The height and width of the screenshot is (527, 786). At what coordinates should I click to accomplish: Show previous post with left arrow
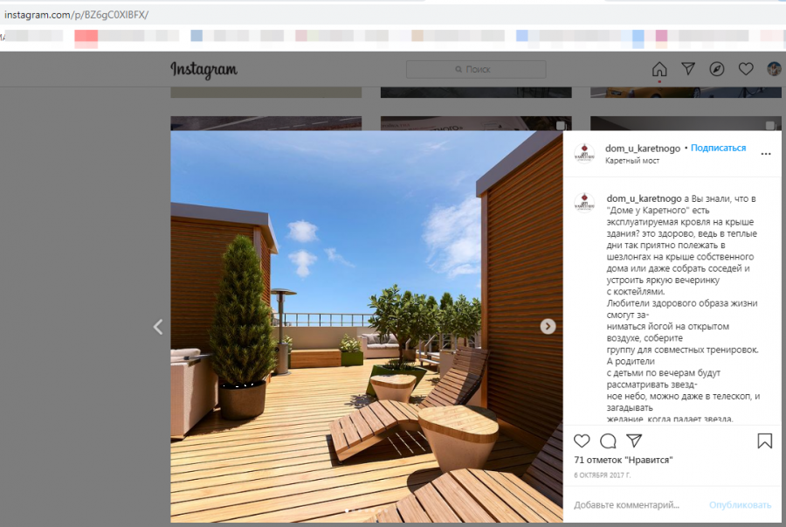[158, 327]
